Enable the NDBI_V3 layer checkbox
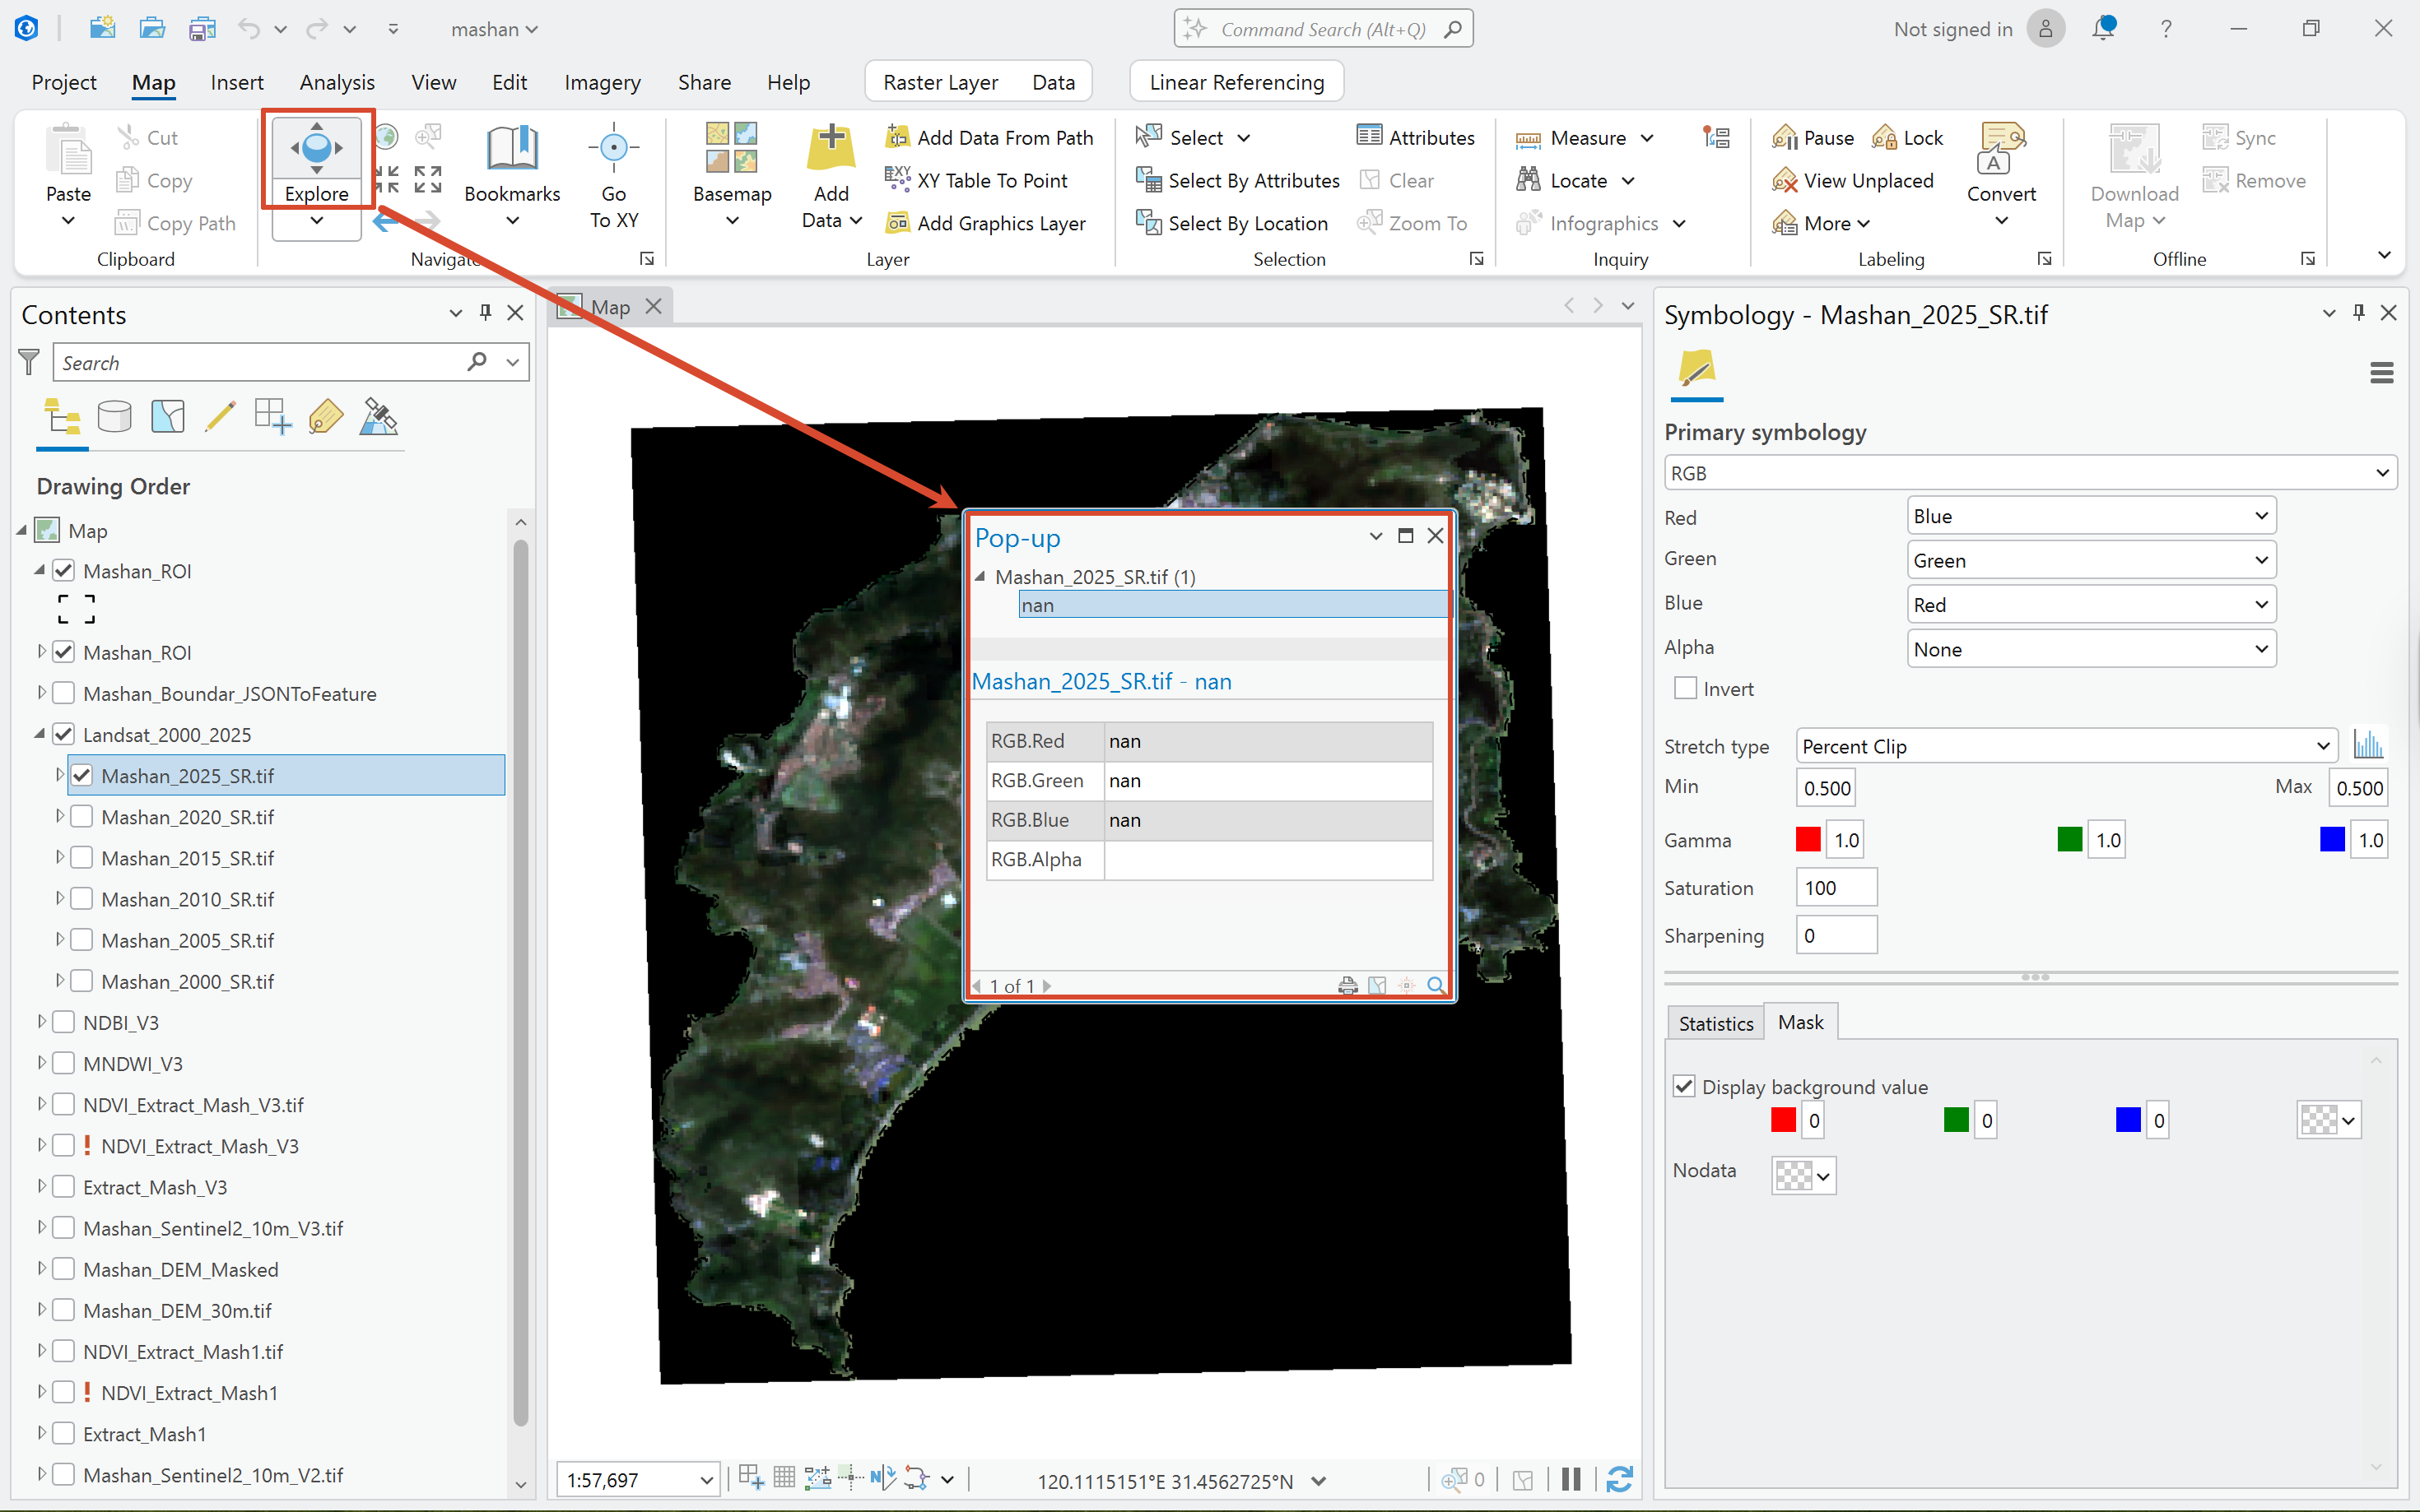 point(63,1022)
